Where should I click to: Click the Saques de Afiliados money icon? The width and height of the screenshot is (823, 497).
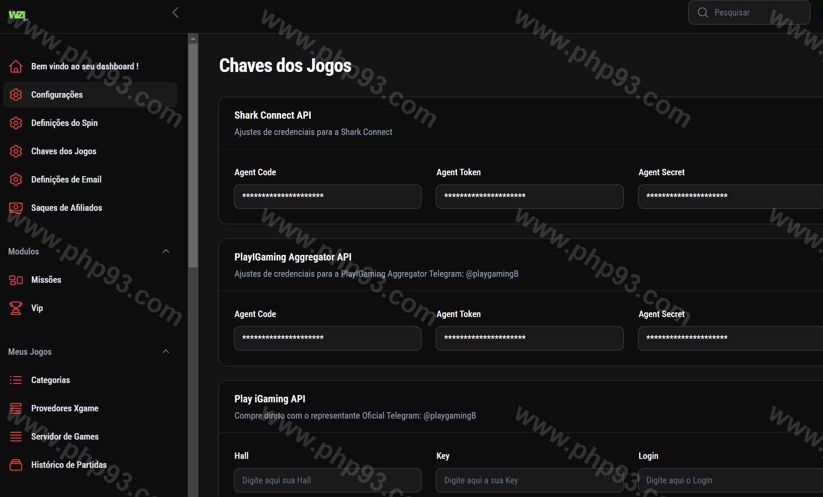pyautogui.click(x=16, y=208)
